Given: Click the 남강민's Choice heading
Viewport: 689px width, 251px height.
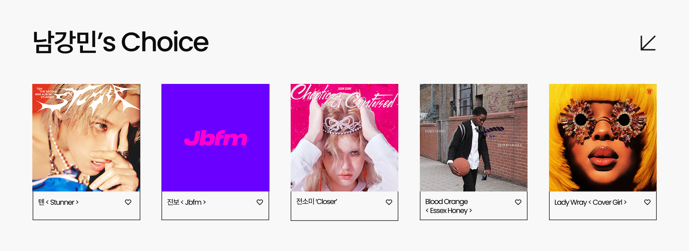Looking at the screenshot, I should [x=121, y=42].
